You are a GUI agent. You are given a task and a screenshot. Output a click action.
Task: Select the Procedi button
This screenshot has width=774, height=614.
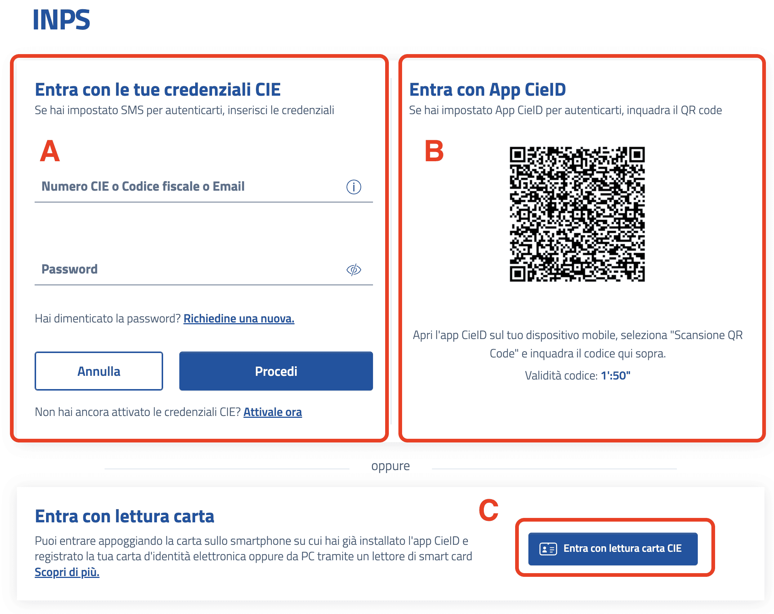276,371
